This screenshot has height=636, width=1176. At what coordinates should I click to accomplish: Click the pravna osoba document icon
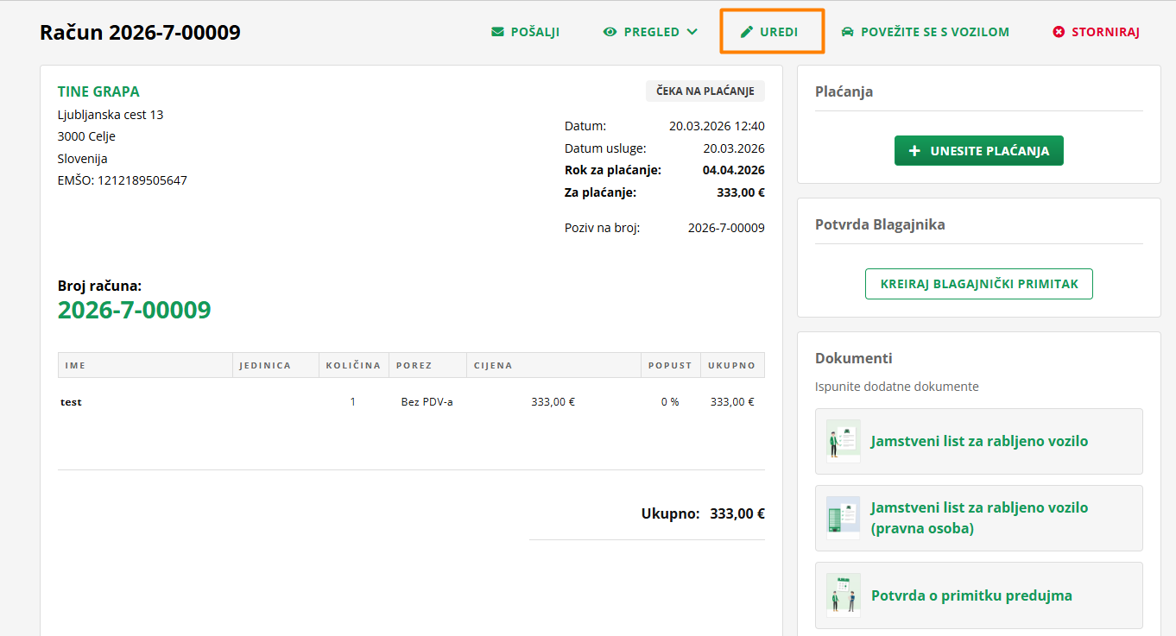[843, 518]
